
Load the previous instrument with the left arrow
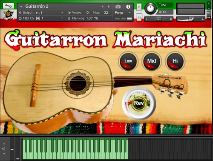(103, 6)
